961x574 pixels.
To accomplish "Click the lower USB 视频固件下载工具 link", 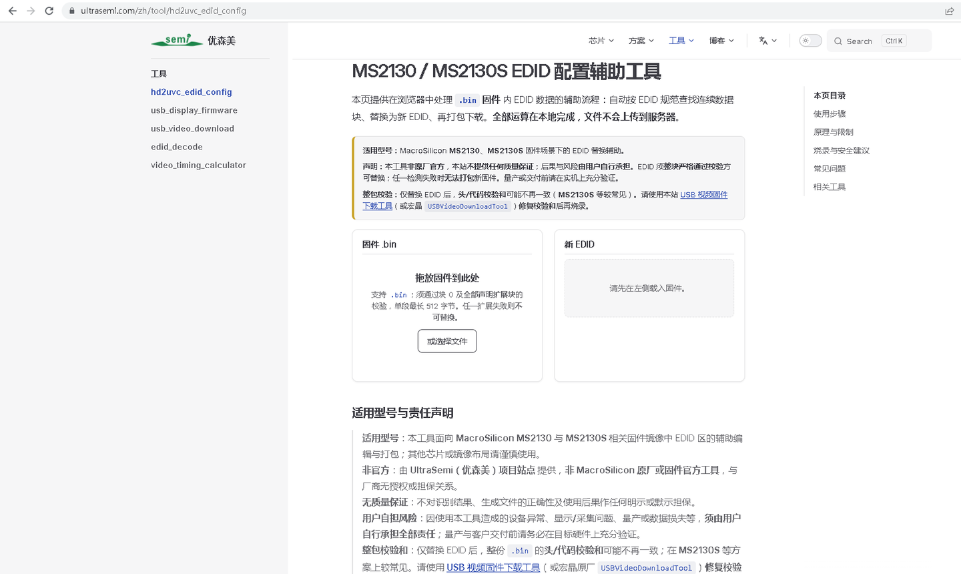I will [x=493, y=567].
